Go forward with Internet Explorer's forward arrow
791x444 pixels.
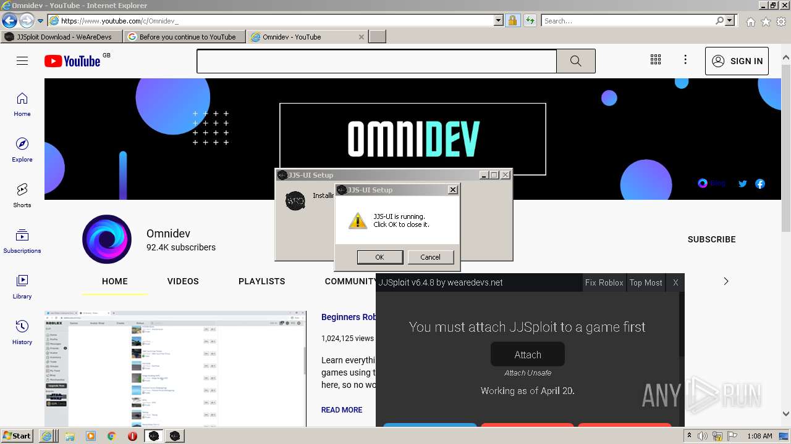click(x=27, y=20)
